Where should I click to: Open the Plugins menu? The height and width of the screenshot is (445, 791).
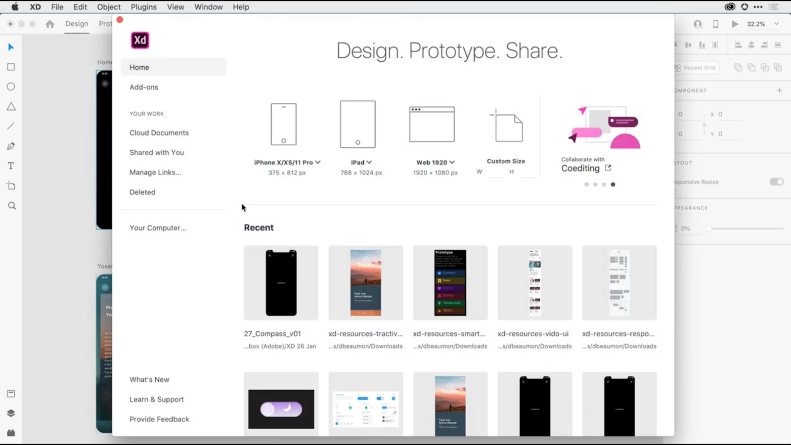pos(144,7)
